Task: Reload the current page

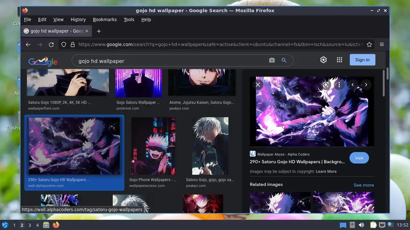Action: click(x=51, y=44)
